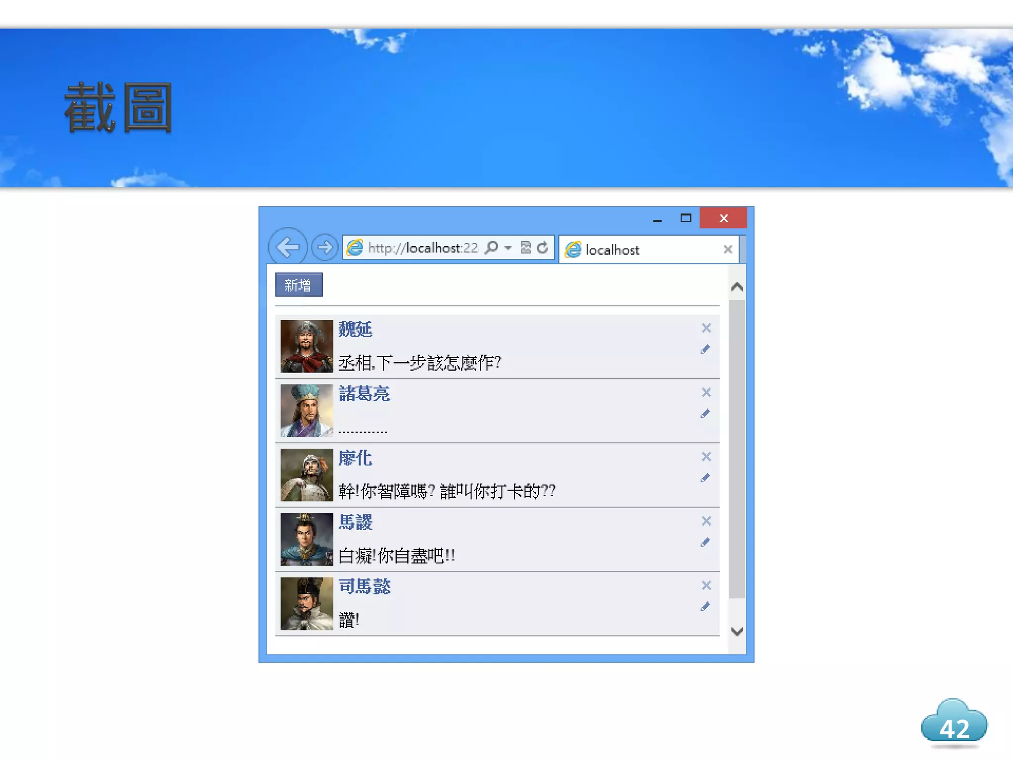The width and height of the screenshot is (1013, 759).
Task: Click the search magnifier icon in address bar
Action: coord(492,248)
